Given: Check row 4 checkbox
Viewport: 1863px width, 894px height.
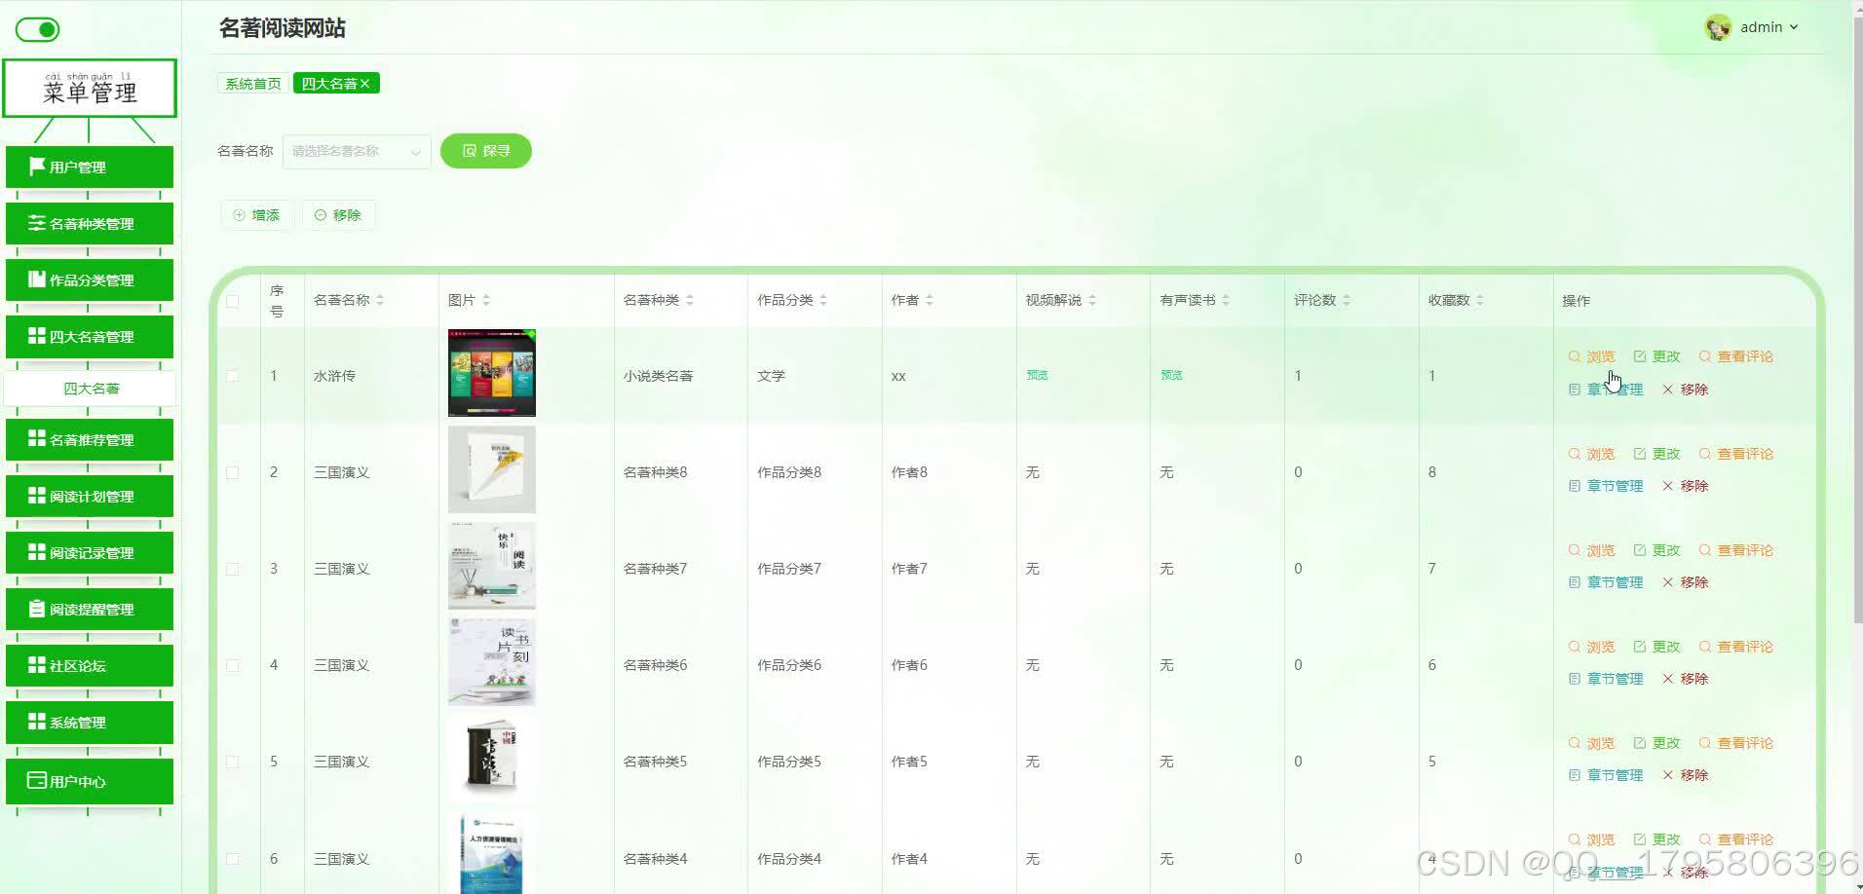Looking at the screenshot, I should 232,665.
